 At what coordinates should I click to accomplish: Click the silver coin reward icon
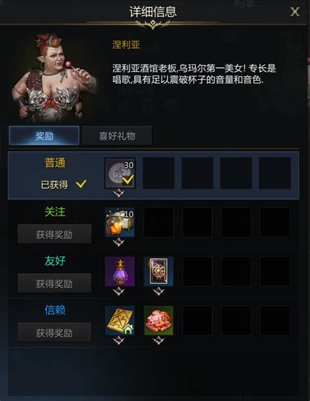[120, 173]
